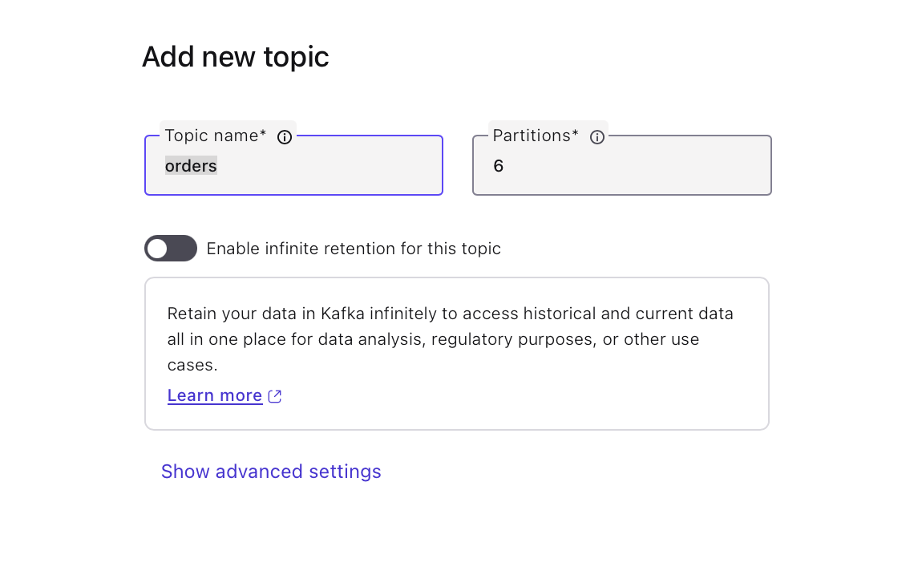This screenshot has width=922, height=571.
Task: Click the empty area inside the retention info card
Action: (x=561, y=397)
